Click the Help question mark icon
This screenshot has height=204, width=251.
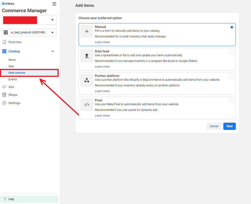pos(5,199)
